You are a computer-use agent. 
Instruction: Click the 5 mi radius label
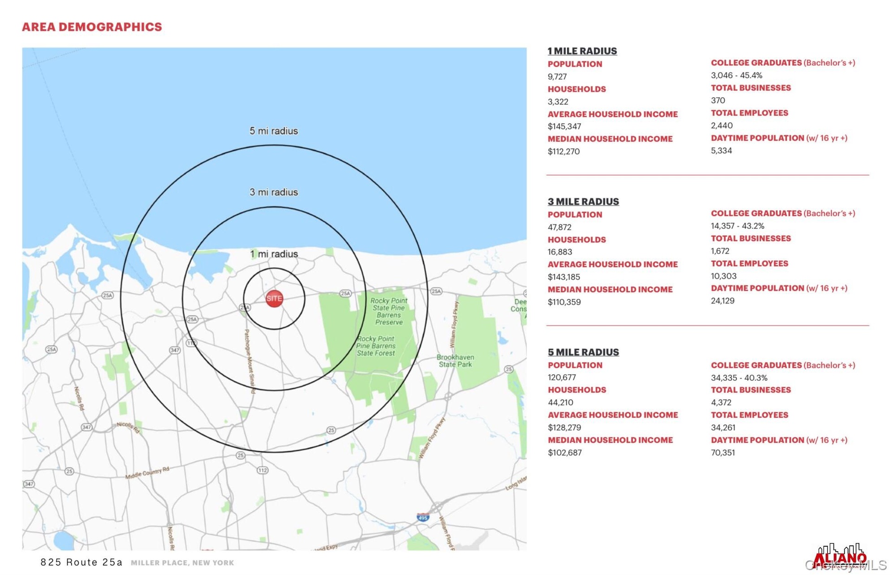pyautogui.click(x=274, y=131)
